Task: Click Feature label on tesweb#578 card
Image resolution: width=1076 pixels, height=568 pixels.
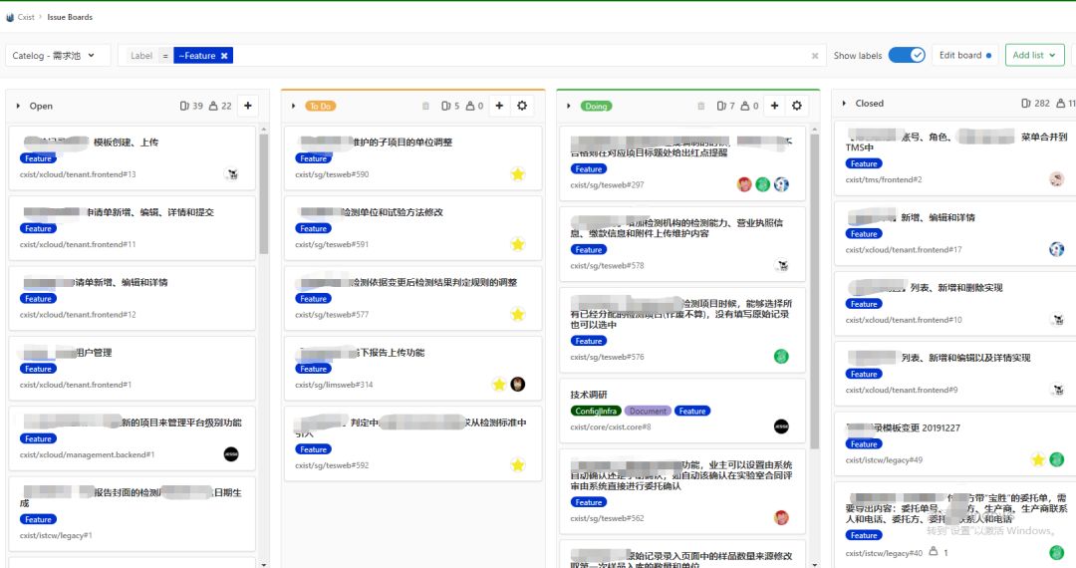Action: [589, 250]
